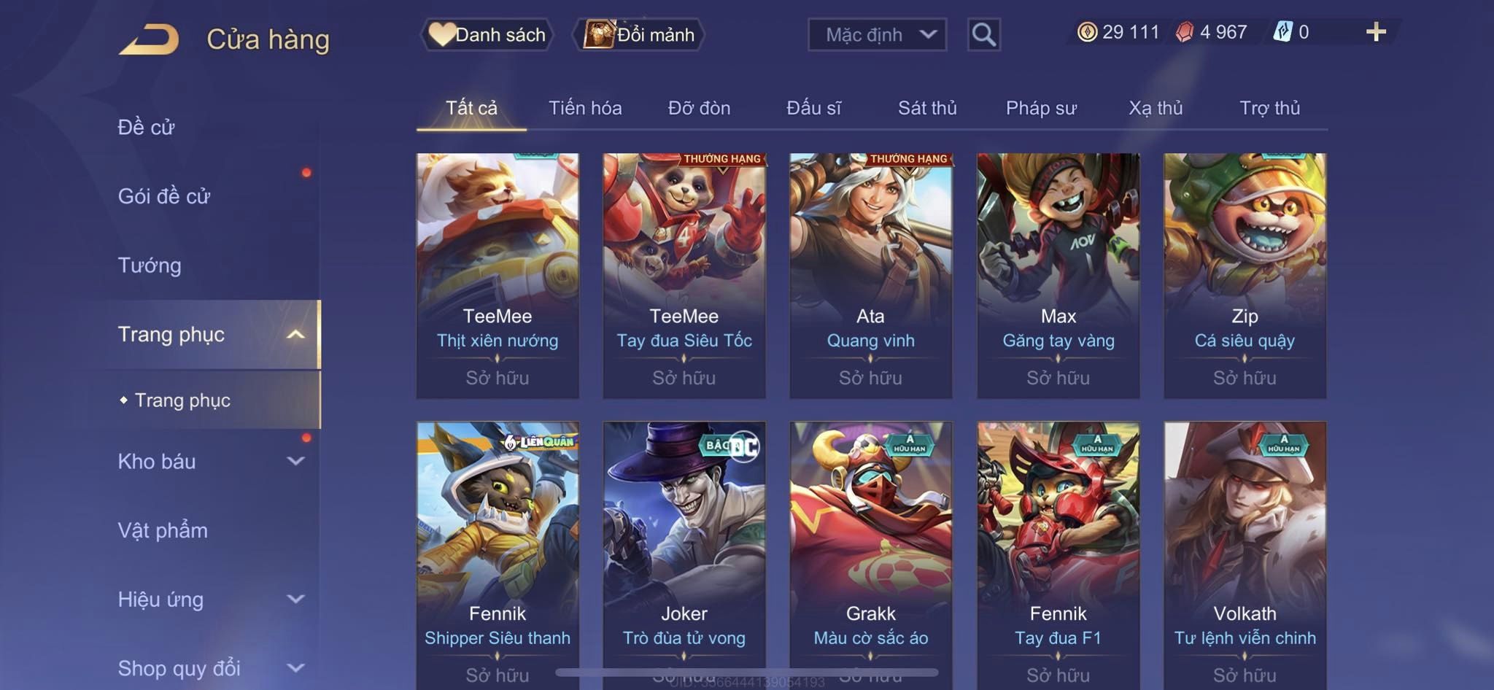Open Tướng in the sidebar
Screen dimensions: 1494x690
[150, 265]
